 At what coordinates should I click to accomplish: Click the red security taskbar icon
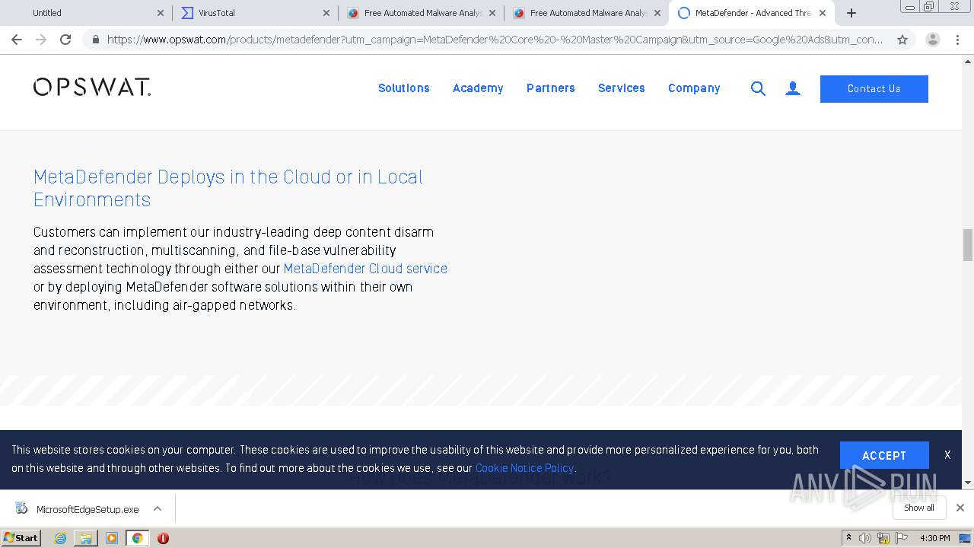point(163,538)
